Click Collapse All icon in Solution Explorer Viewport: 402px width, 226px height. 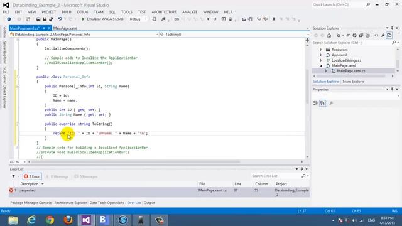point(361,35)
